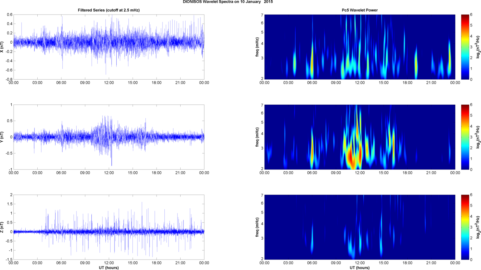Screen dimensions: 481x270
Task: Click the '15:00' tick under Y wavelet spectrogram
Action: click(x=384, y=173)
